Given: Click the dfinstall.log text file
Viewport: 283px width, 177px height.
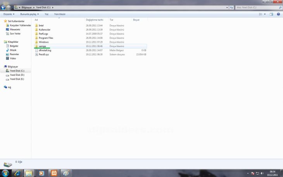Looking at the screenshot, I should (x=45, y=50).
